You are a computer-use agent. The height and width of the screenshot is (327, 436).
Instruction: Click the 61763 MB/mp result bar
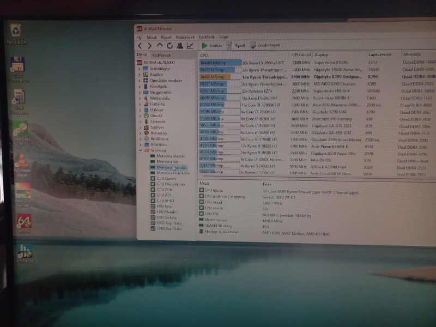(220, 105)
